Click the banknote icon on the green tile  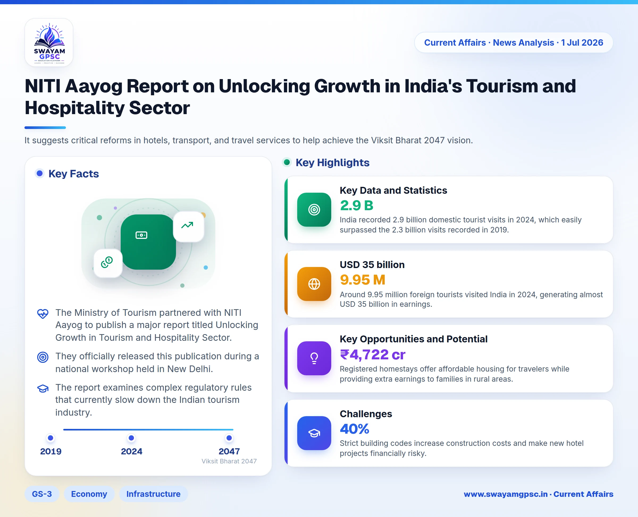coord(141,235)
